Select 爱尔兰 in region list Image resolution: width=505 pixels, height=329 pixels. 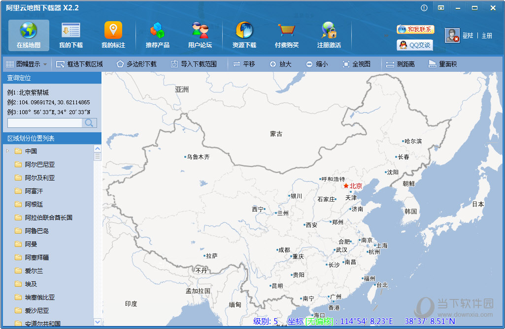[34, 271]
